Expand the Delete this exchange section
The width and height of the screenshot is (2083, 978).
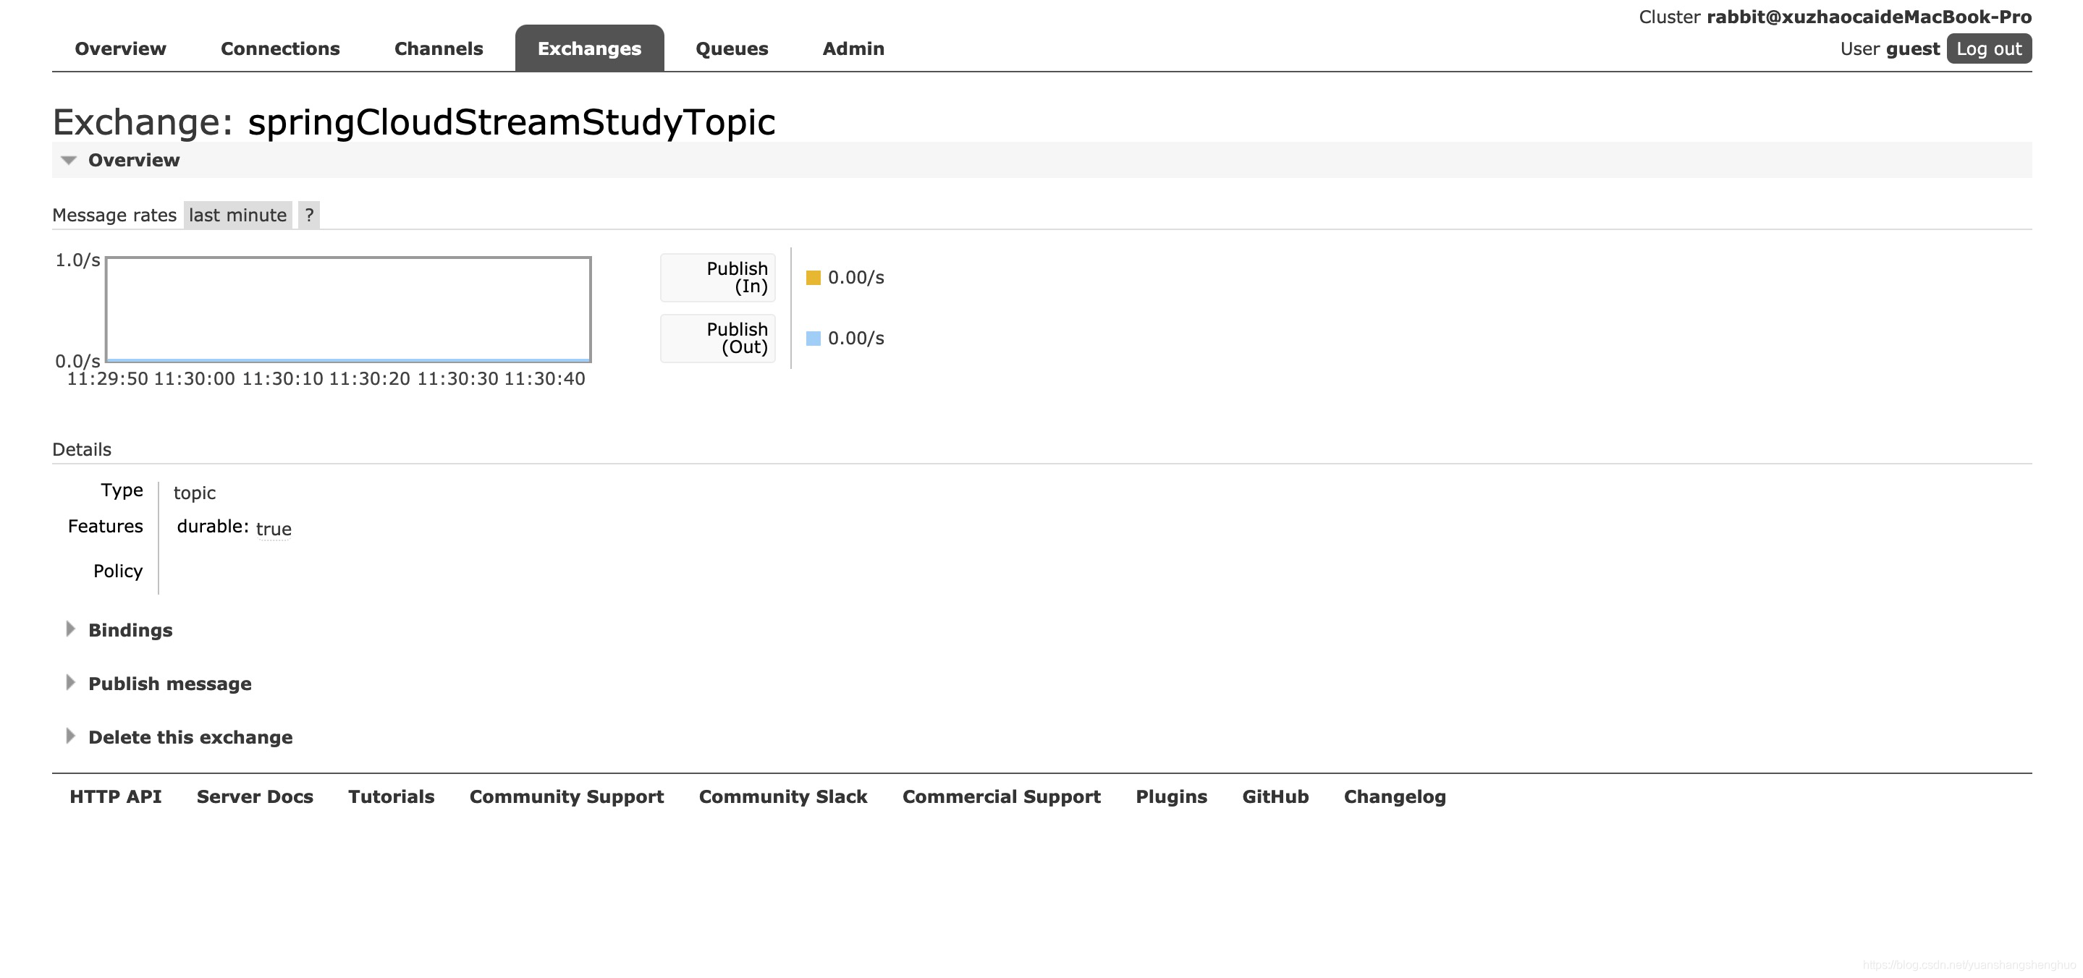[190, 736]
